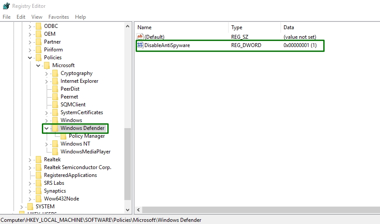Click the Internet Explorer folder icon
The height and width of the screenshot is (224, 380).
[x=55, y=81]
